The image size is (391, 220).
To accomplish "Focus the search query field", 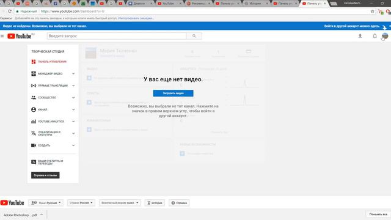I will (x=117, y=36).
